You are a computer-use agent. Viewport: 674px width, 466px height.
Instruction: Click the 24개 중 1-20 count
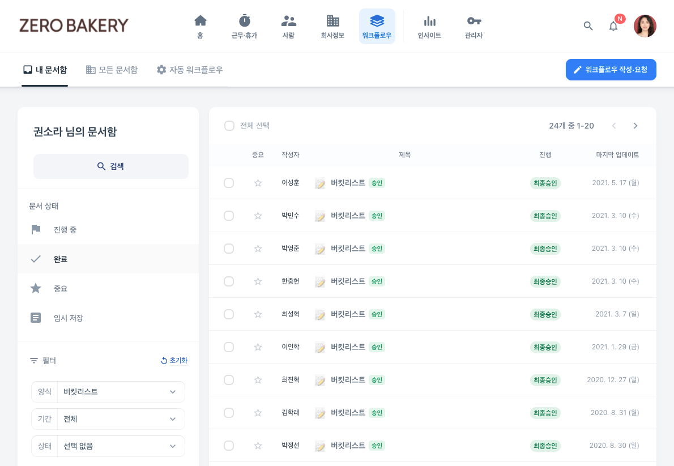571,126
